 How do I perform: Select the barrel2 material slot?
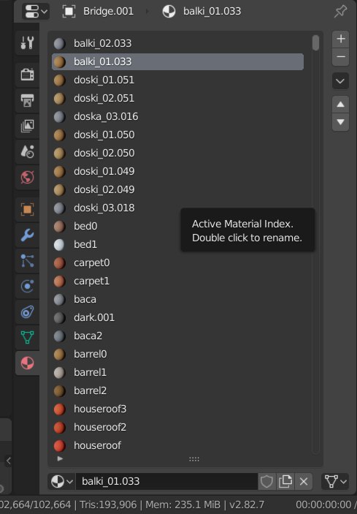click(x=177, y=390)
